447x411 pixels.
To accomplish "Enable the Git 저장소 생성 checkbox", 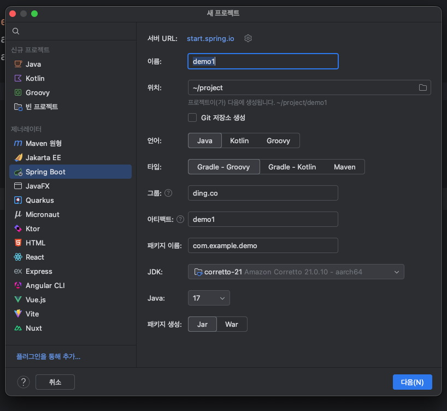I will 192,118.
